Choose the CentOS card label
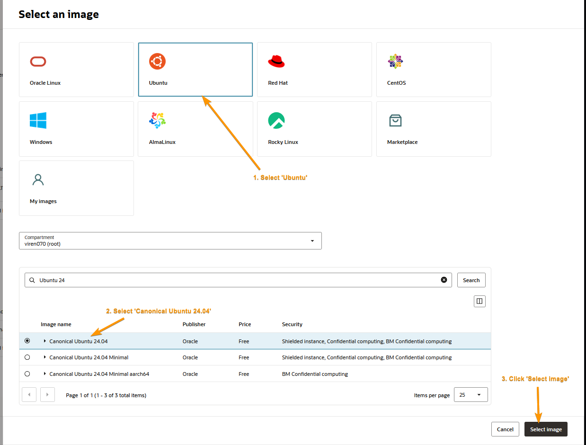Screen dimensions: 586x445 [x=396, y=83]
